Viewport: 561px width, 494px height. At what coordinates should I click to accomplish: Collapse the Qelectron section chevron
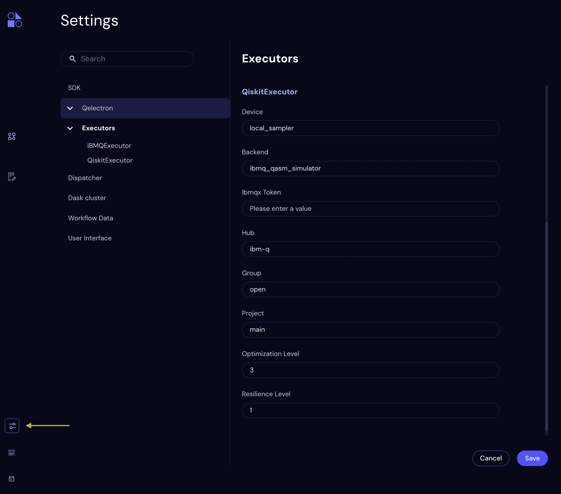[x=70, y=108]
